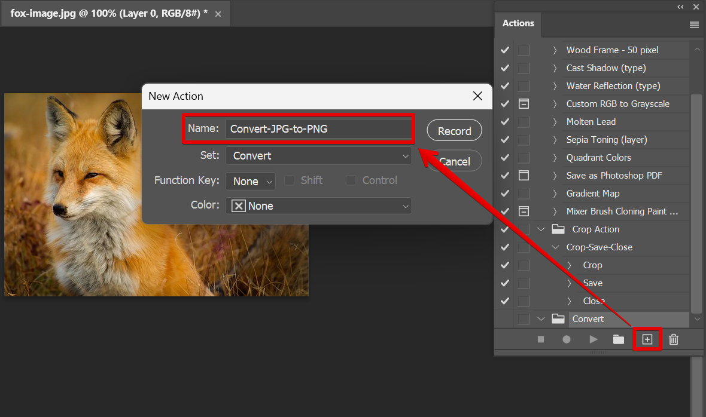Uncheck the Gradient Map action checkmark
The height and width of the screenshot is (417, 706).
[x=505, y=193]
